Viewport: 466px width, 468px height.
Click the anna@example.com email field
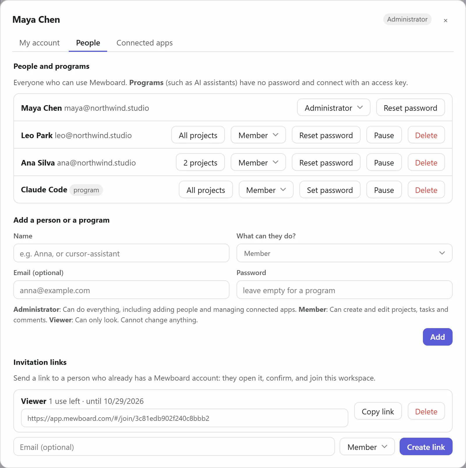pyautogui.click(x=121, y=290)
